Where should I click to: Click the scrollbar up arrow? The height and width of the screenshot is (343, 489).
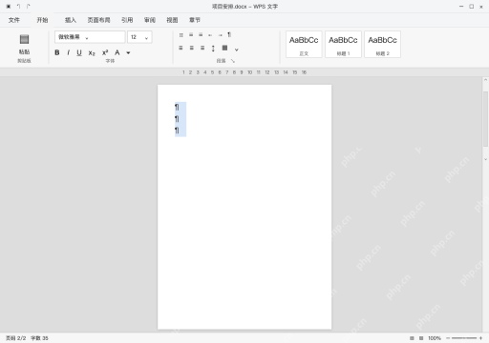point(485,80)
